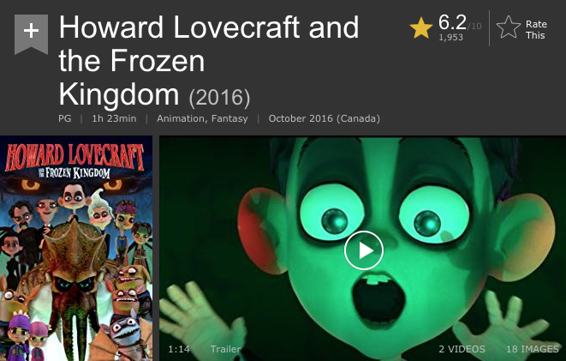This screenshot has width=566, height=361.
Task: Add movie to Watchlist with plus ribbon
Action: click(x=31, y=34)
